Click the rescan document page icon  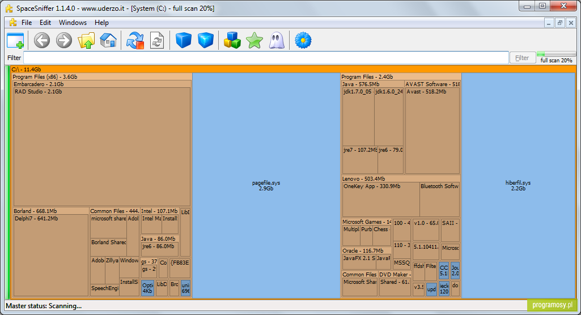[157, 40]
